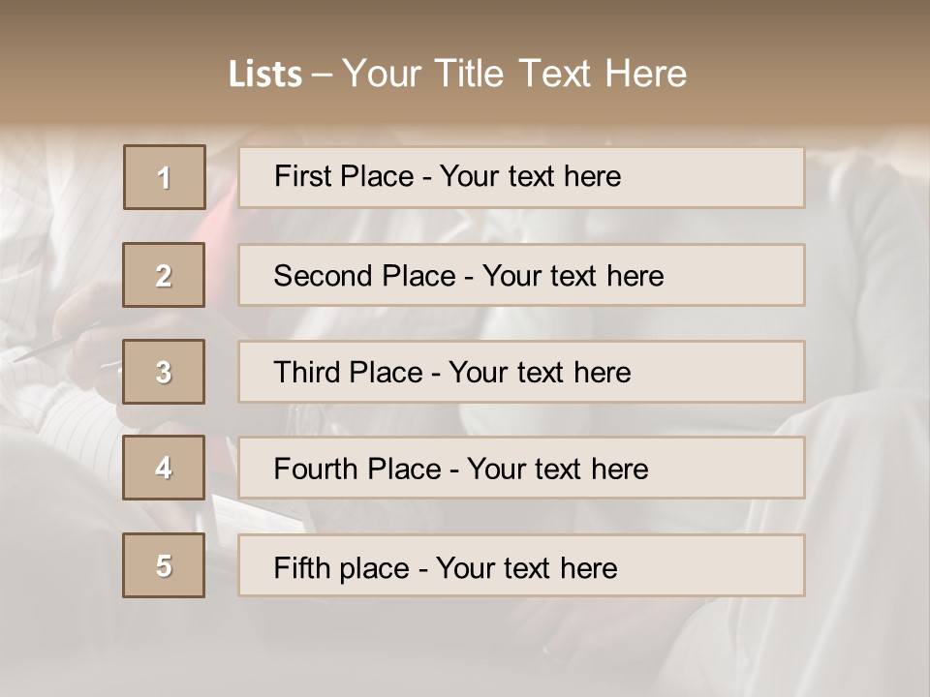Click "Your text here" in the Second Place bar
This screenshot has width=930, height=697.
tap(573, 276)
